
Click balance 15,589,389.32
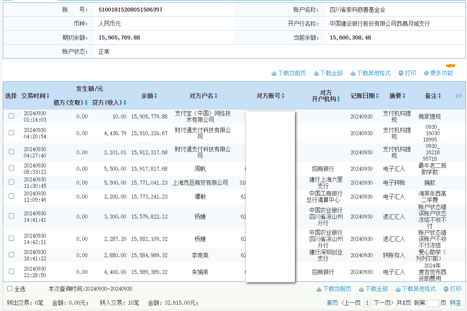click(x=150, y=272)
